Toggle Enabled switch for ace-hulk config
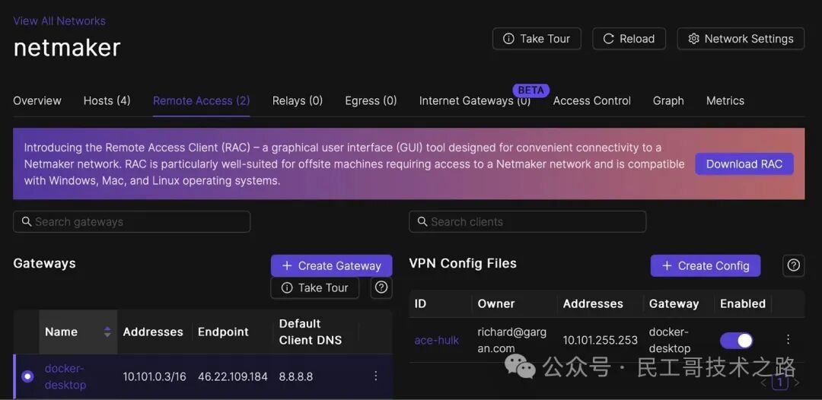Viewport: 822px width, 400px height. pyautogui.click(x=736, y=340)
